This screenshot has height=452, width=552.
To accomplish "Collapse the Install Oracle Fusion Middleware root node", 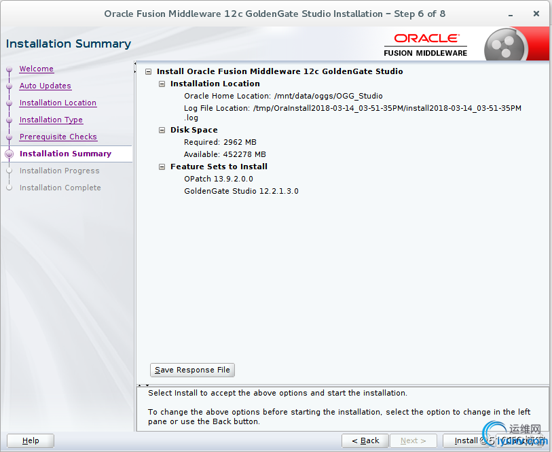I will [148, 71].
